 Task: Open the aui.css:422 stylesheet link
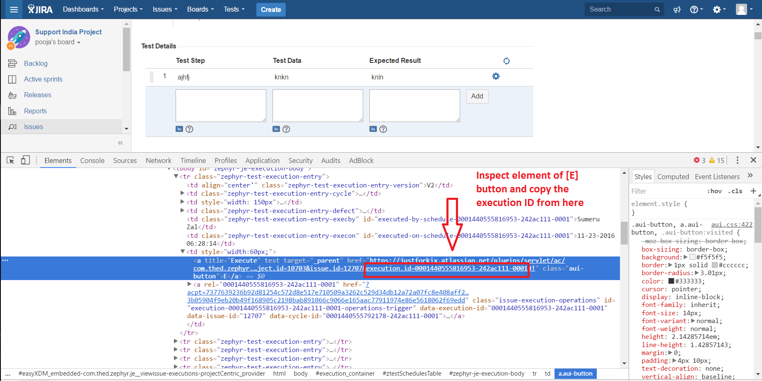tap(731, 224)
